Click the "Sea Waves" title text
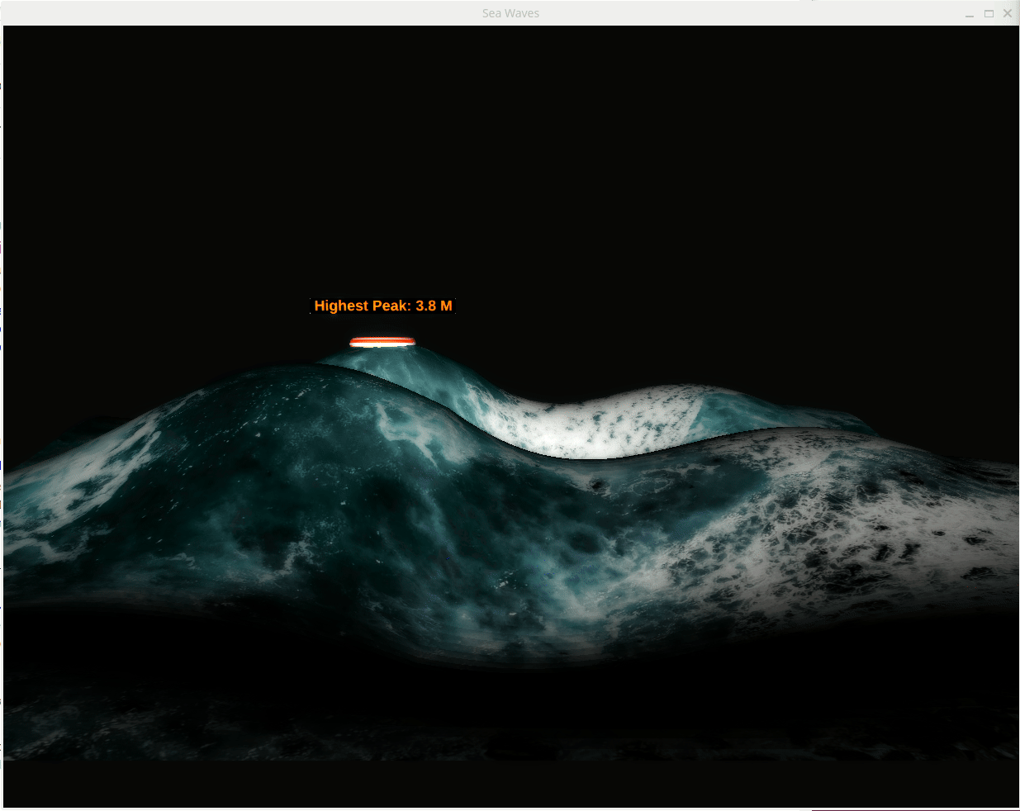Image resolution: width=1020 pixels, height=811 pixels. [510, 13]
